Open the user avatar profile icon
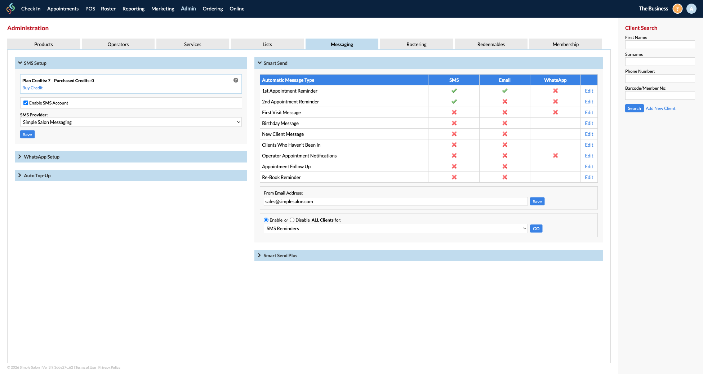Image resolution: width=703 pixels, height=374 pixels. [x=691, y=8]
